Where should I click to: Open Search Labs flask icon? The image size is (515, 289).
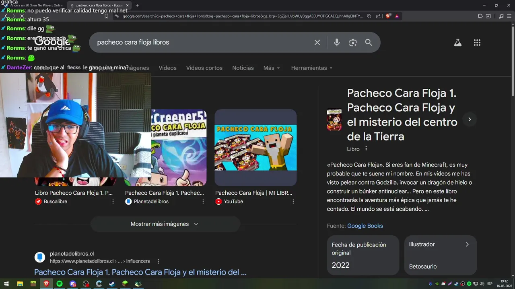458,43
